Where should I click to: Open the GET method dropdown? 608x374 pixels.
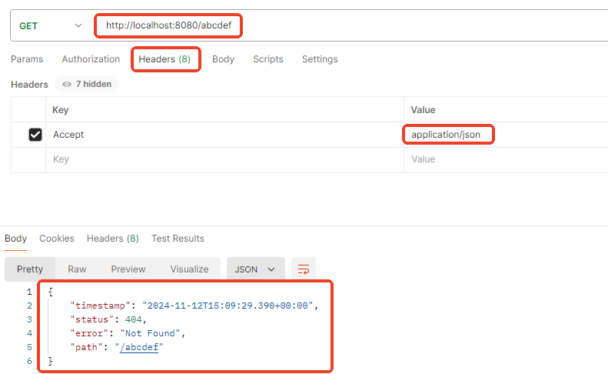(x=50, y=25)
